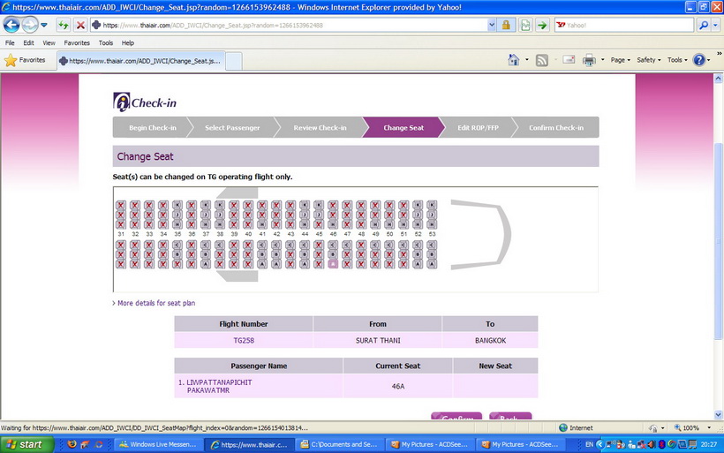The width and height of the screenshot is (724, 453).
Task: Expand the Page dropdown in command bar
Action: (x=622, y=60)
